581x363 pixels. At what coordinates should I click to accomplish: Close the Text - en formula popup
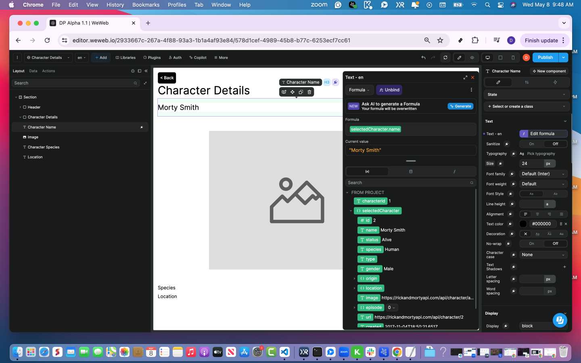[x=472, y=77]
